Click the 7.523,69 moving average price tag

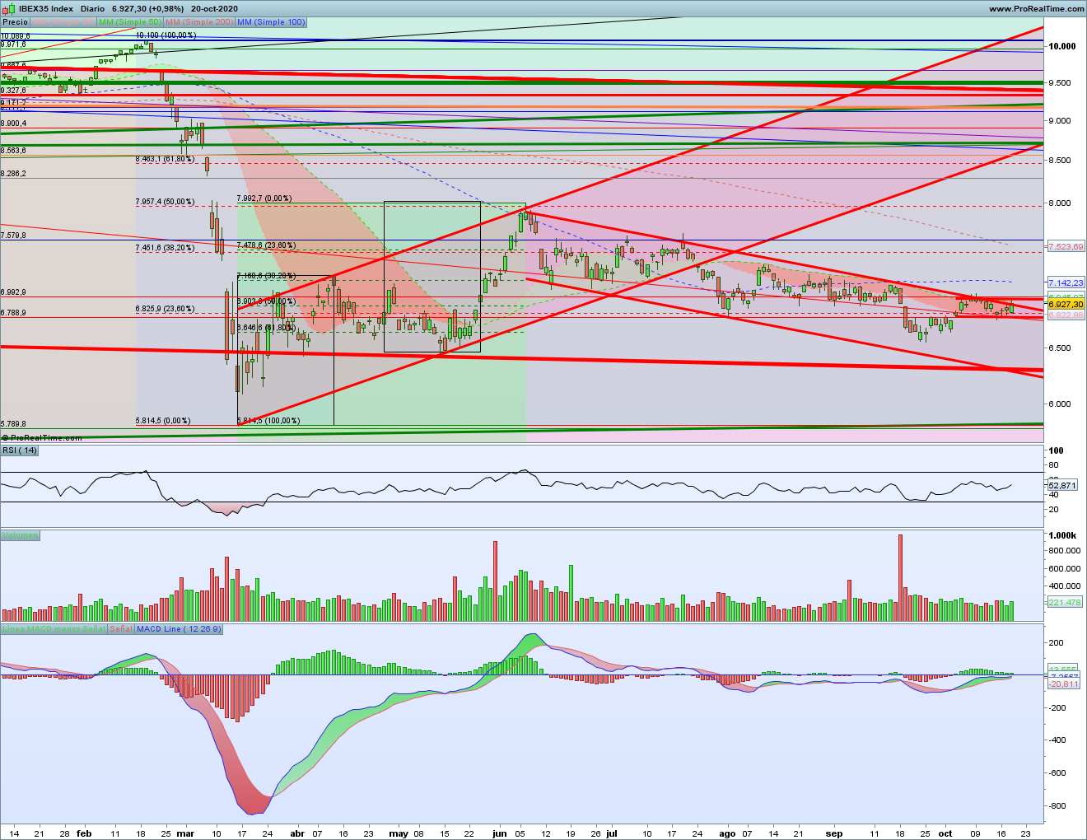click(x=1066, y=247)
